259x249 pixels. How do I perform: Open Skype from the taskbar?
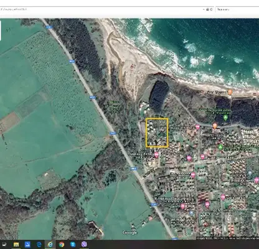point(73,245)
